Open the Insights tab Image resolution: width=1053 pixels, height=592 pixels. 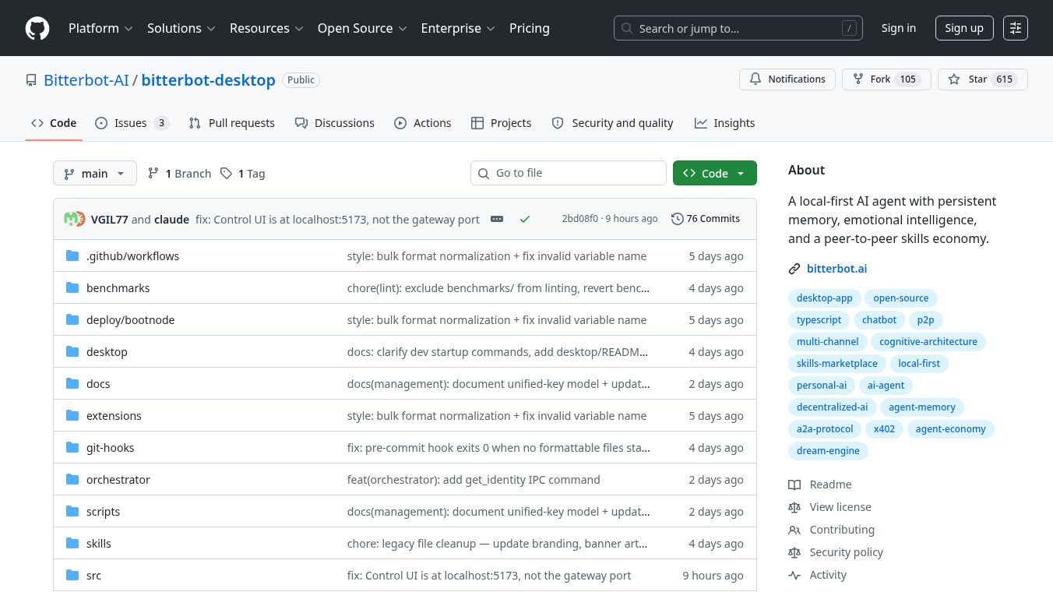[x=724, y=123]
